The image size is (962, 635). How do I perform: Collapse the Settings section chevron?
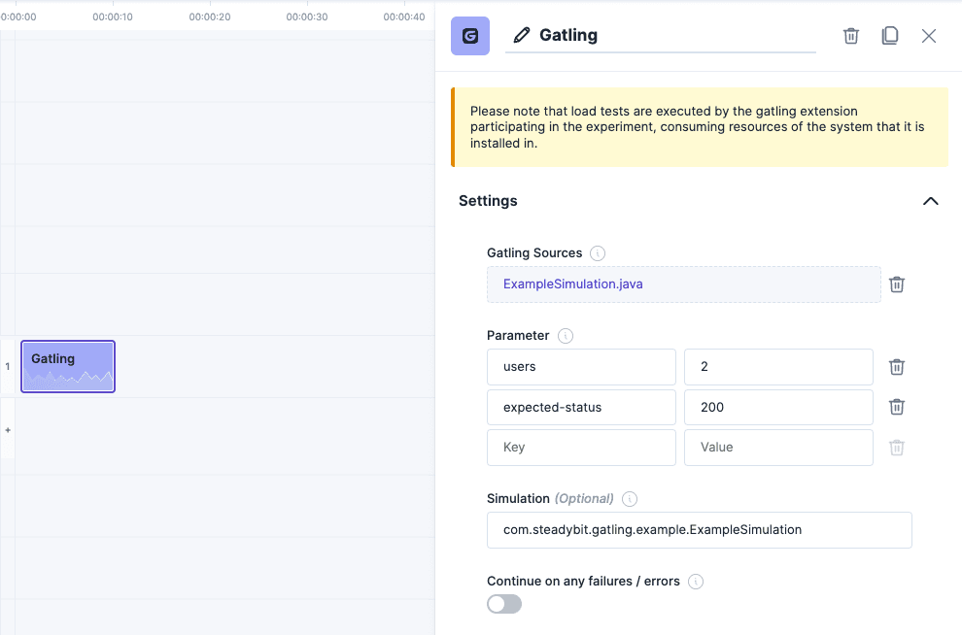930,201
